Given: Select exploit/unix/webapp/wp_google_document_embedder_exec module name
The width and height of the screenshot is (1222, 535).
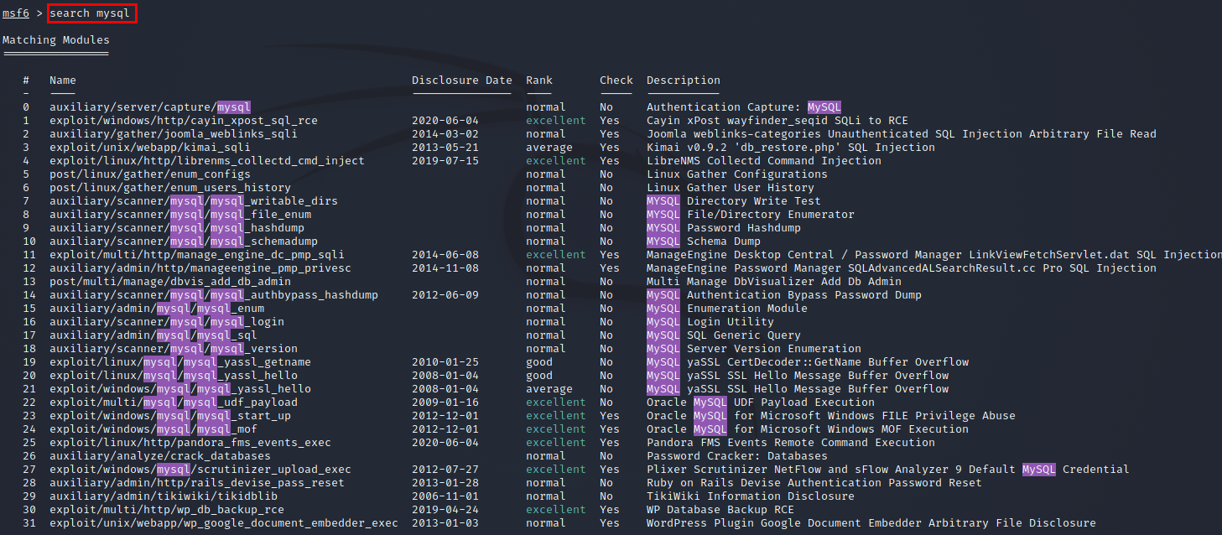Looking at the screenshot, I should point(224,523).
